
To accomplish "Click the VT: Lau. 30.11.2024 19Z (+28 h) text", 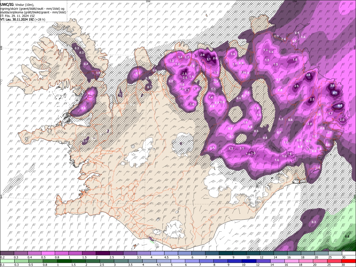I will (23, 19).
